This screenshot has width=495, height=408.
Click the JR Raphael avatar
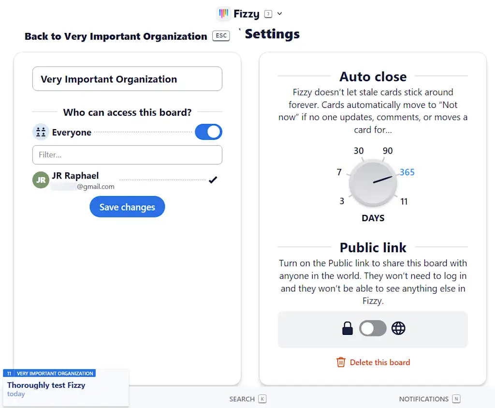(x=41, y=180)
